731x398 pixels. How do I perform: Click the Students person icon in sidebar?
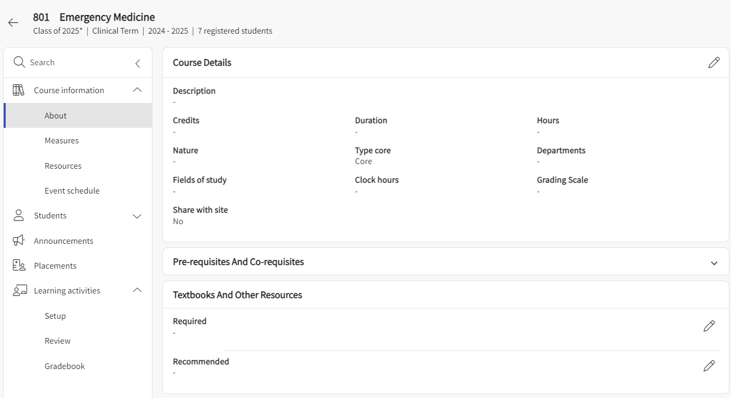coord(19,215)
